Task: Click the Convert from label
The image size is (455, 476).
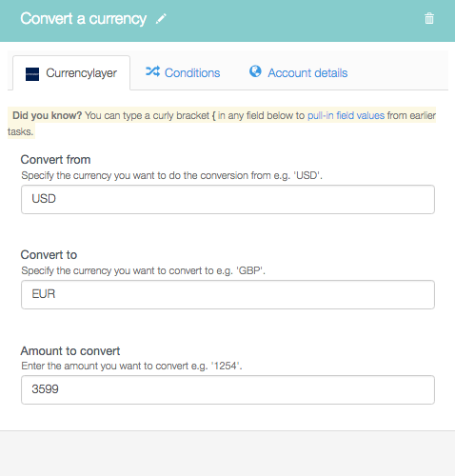Action: (x=55, y=160)
